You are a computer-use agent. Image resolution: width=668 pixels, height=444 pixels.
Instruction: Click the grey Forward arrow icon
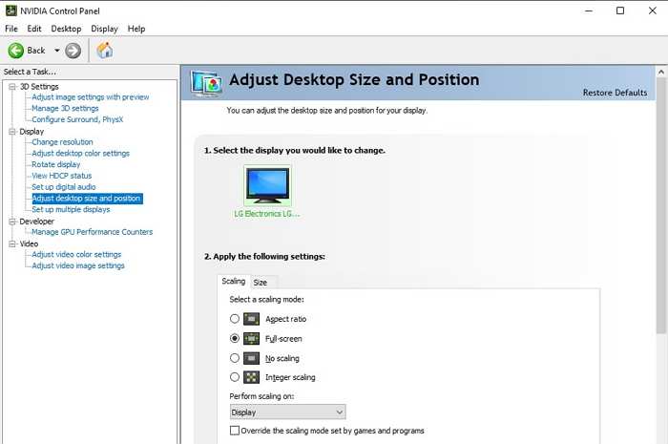coord(73,51)
